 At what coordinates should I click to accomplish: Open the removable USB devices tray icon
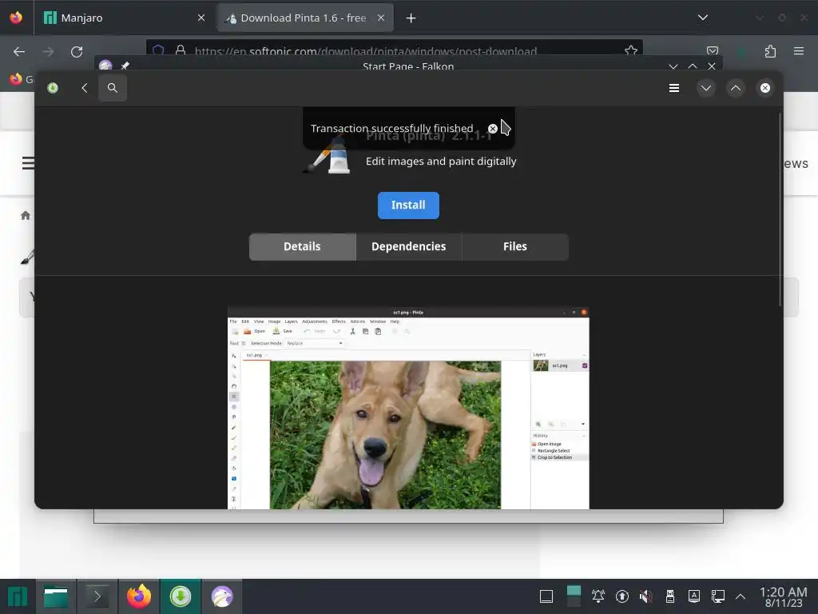pyautogui.click(x=670, y=596)
